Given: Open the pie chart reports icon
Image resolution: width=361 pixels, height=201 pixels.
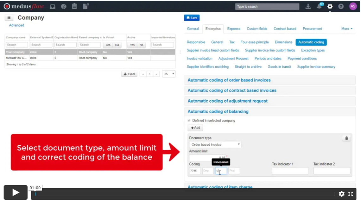Looking at the screenshot, I should click(x=64, y=6).
